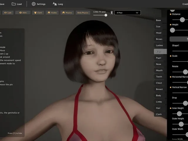Toggle the hair Physics button
The image size is (188, 141).
(67, 13)
